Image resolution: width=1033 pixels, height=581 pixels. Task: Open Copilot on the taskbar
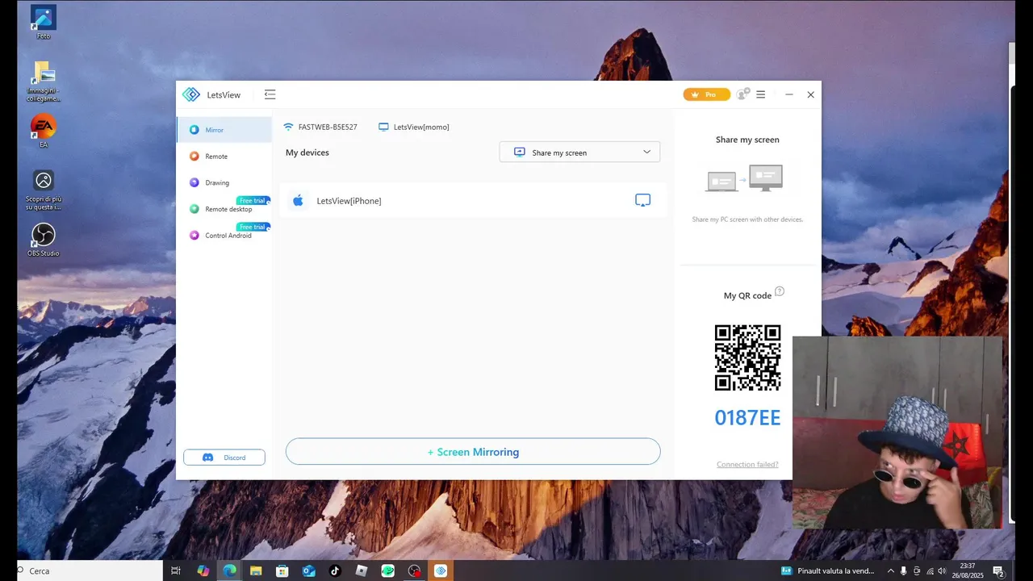pos(203,571)
